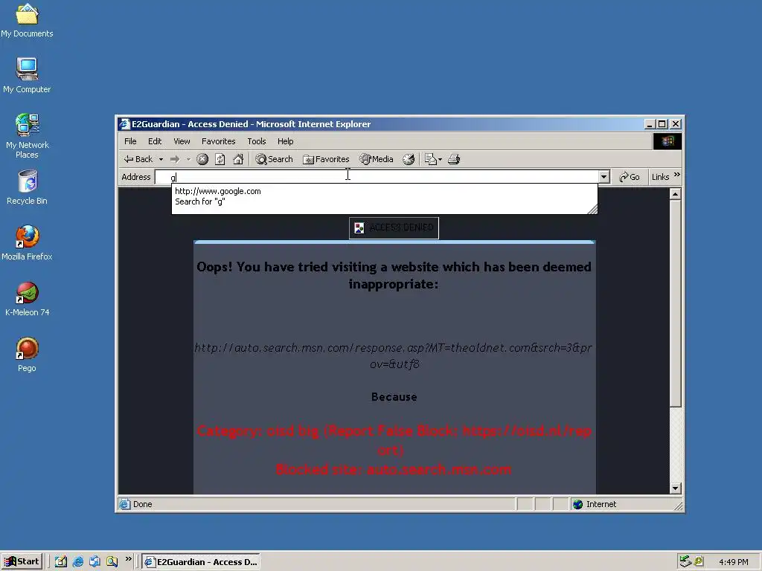
Task: Click the 4:49 PM clock
Action: tap(734, 562)
